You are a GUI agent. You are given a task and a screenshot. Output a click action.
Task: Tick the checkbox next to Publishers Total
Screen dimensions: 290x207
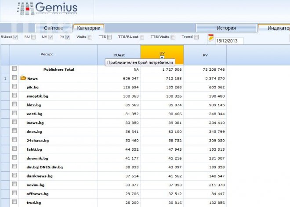tap(14, 69)
